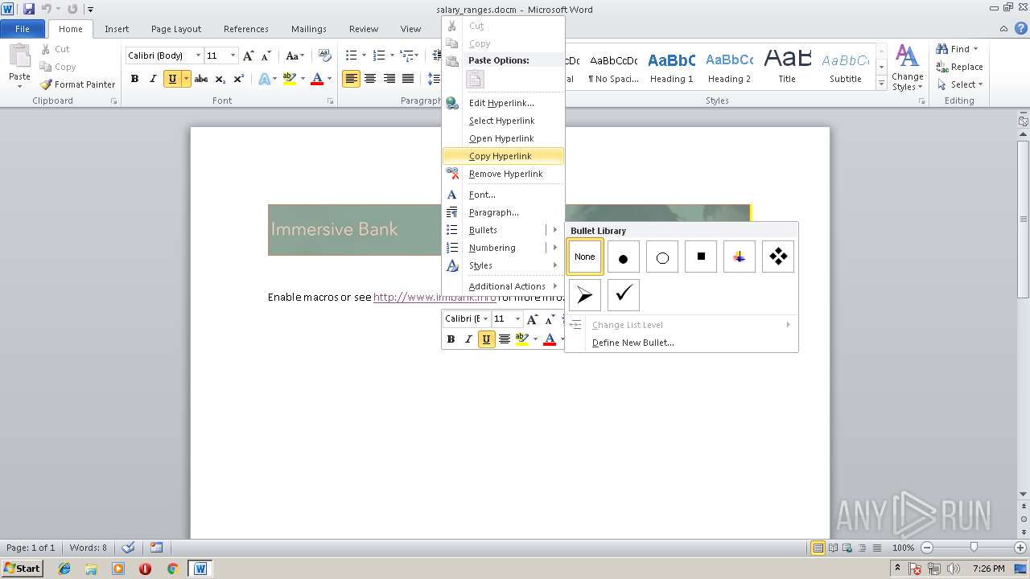Switch to the Page Layout tab
The width and height of the screenshot is (1030, 579).
tap(176, 29)
